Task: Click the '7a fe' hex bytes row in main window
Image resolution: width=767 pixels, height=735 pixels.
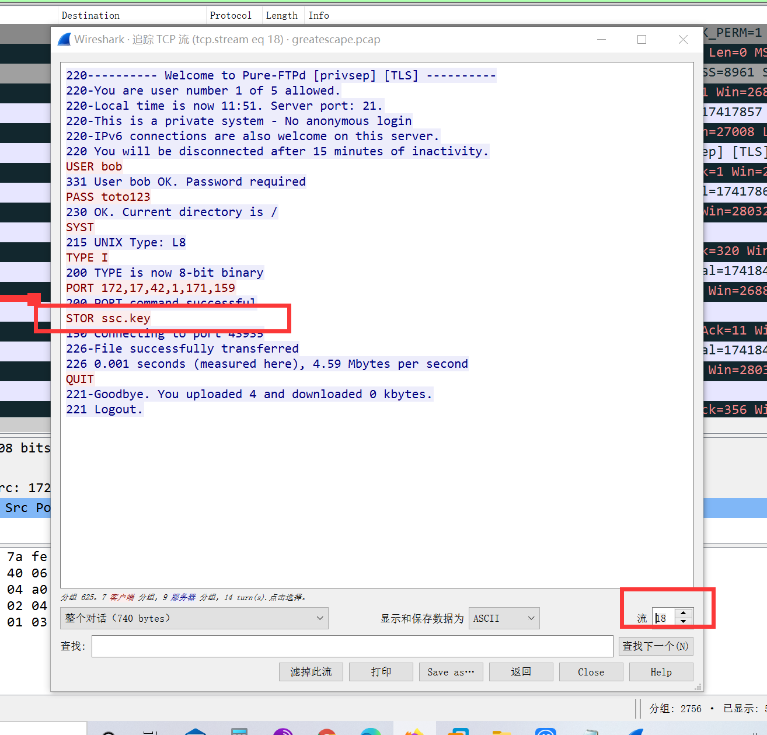Action: pos(27,557)
